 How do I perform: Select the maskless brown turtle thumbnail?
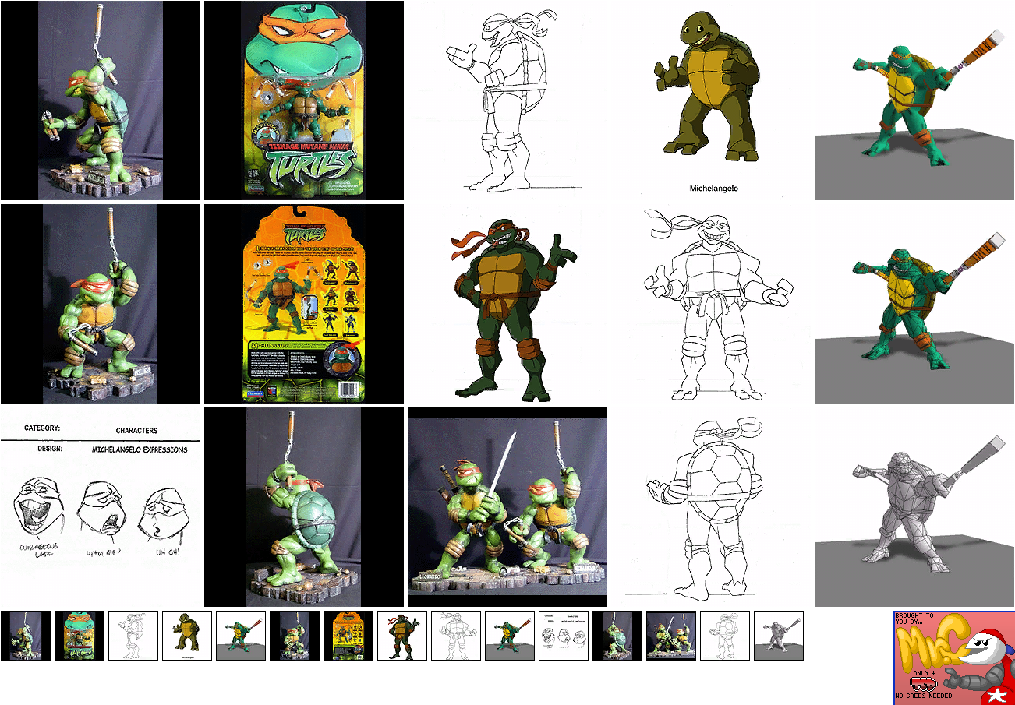[187, 636]
